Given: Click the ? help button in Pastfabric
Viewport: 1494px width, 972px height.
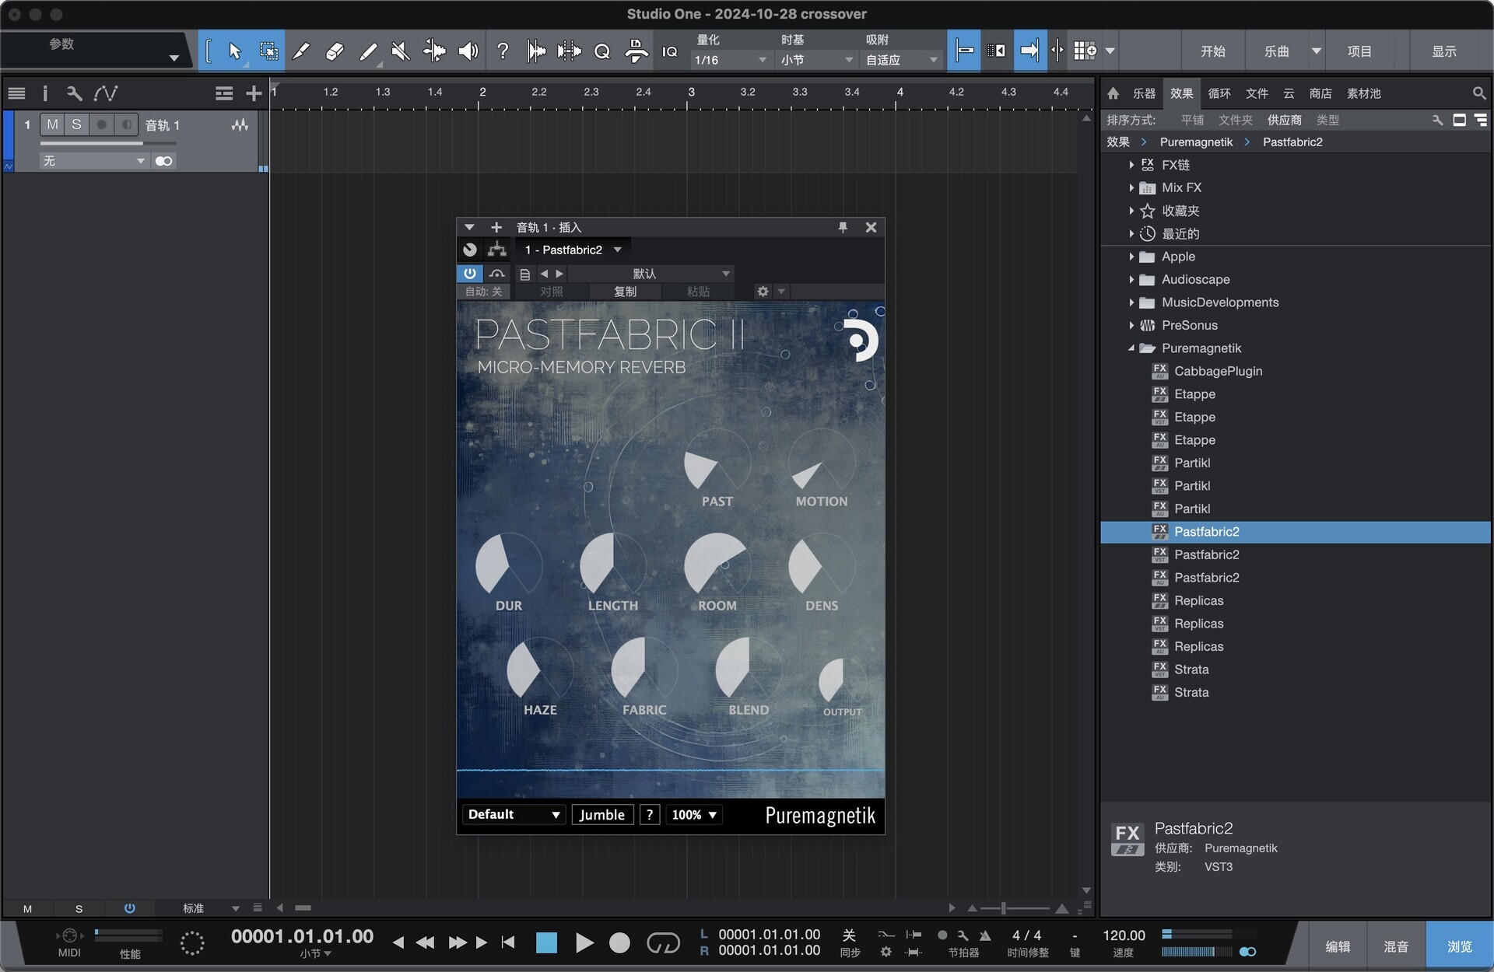Looking at the screenshot, I should click(x=650, y=814).
